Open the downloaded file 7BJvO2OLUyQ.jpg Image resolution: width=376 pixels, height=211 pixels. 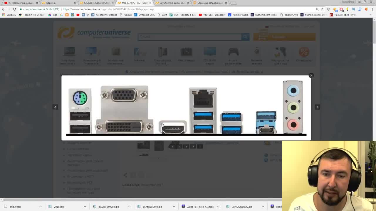pyautogui.click(x=239, y=207)
